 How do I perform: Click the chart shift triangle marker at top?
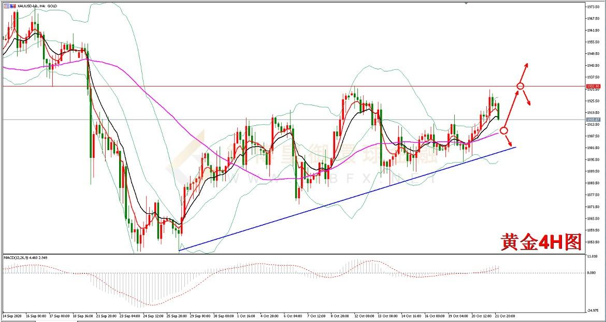pyautogui.click(x=465, y=3)
